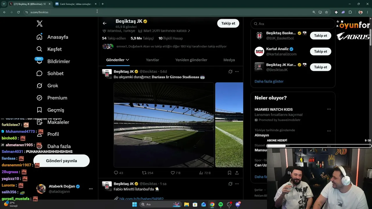Image resolution: width=372 pixels, height=209 pixels.
Task: Bookmark this page with the star icon
Action: pos(326,12)
